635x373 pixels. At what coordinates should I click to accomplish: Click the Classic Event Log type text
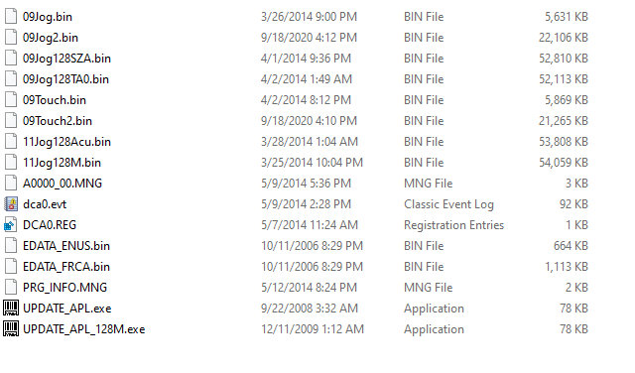[448, 204]
